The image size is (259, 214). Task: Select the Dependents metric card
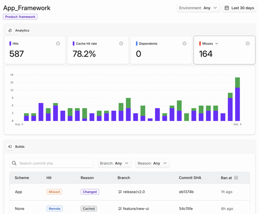(x=161, y=50)
